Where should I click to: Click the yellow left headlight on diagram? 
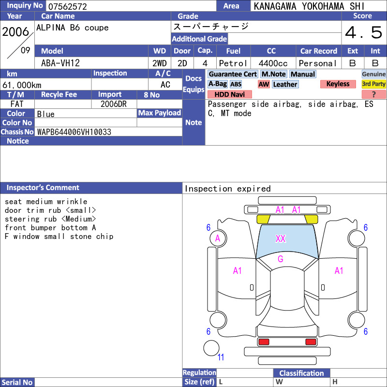263,219
